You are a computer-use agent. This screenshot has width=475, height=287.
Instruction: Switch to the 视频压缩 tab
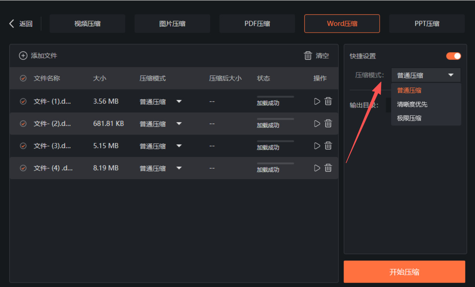pyautogui.click(x=87, y=24)
